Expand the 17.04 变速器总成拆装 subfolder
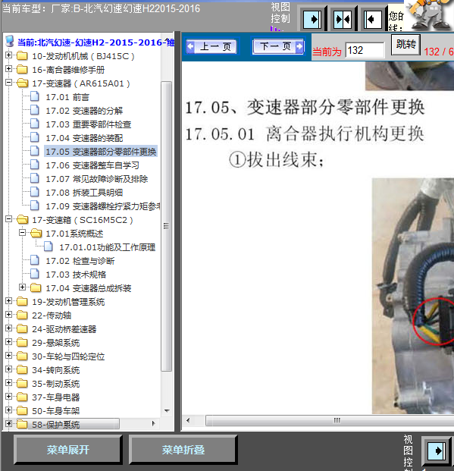This screenshot has width=454, height=471. [x=22, y=287]
